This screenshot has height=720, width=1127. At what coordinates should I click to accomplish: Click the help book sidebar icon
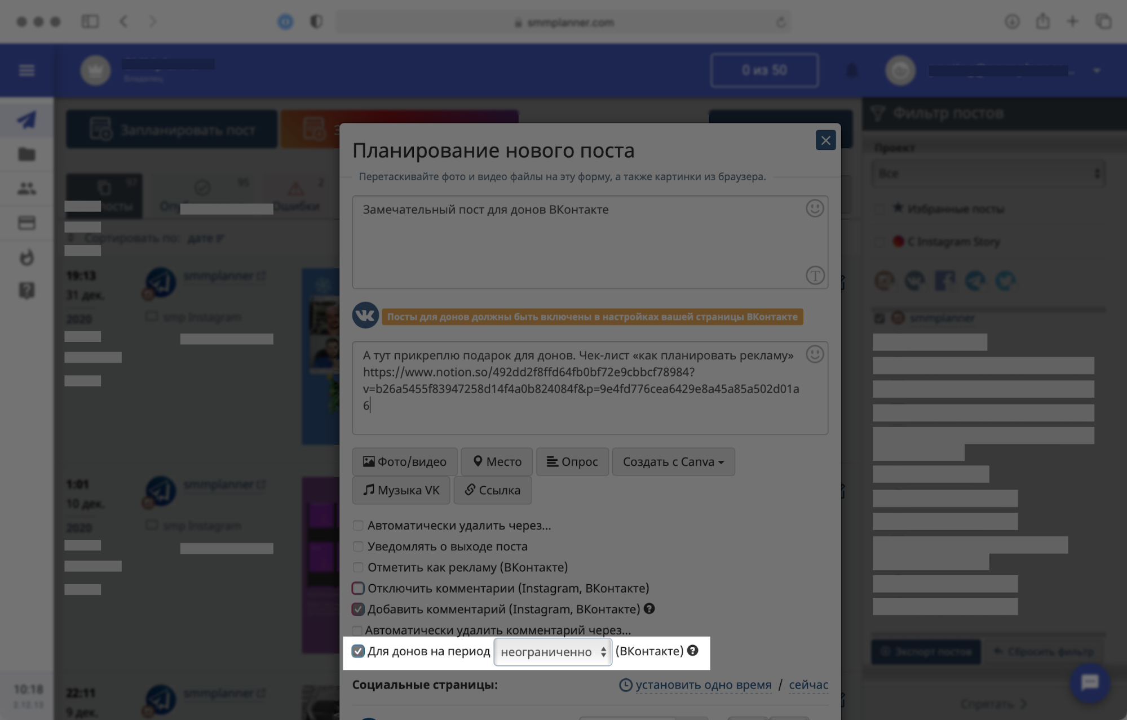[26, 290]
